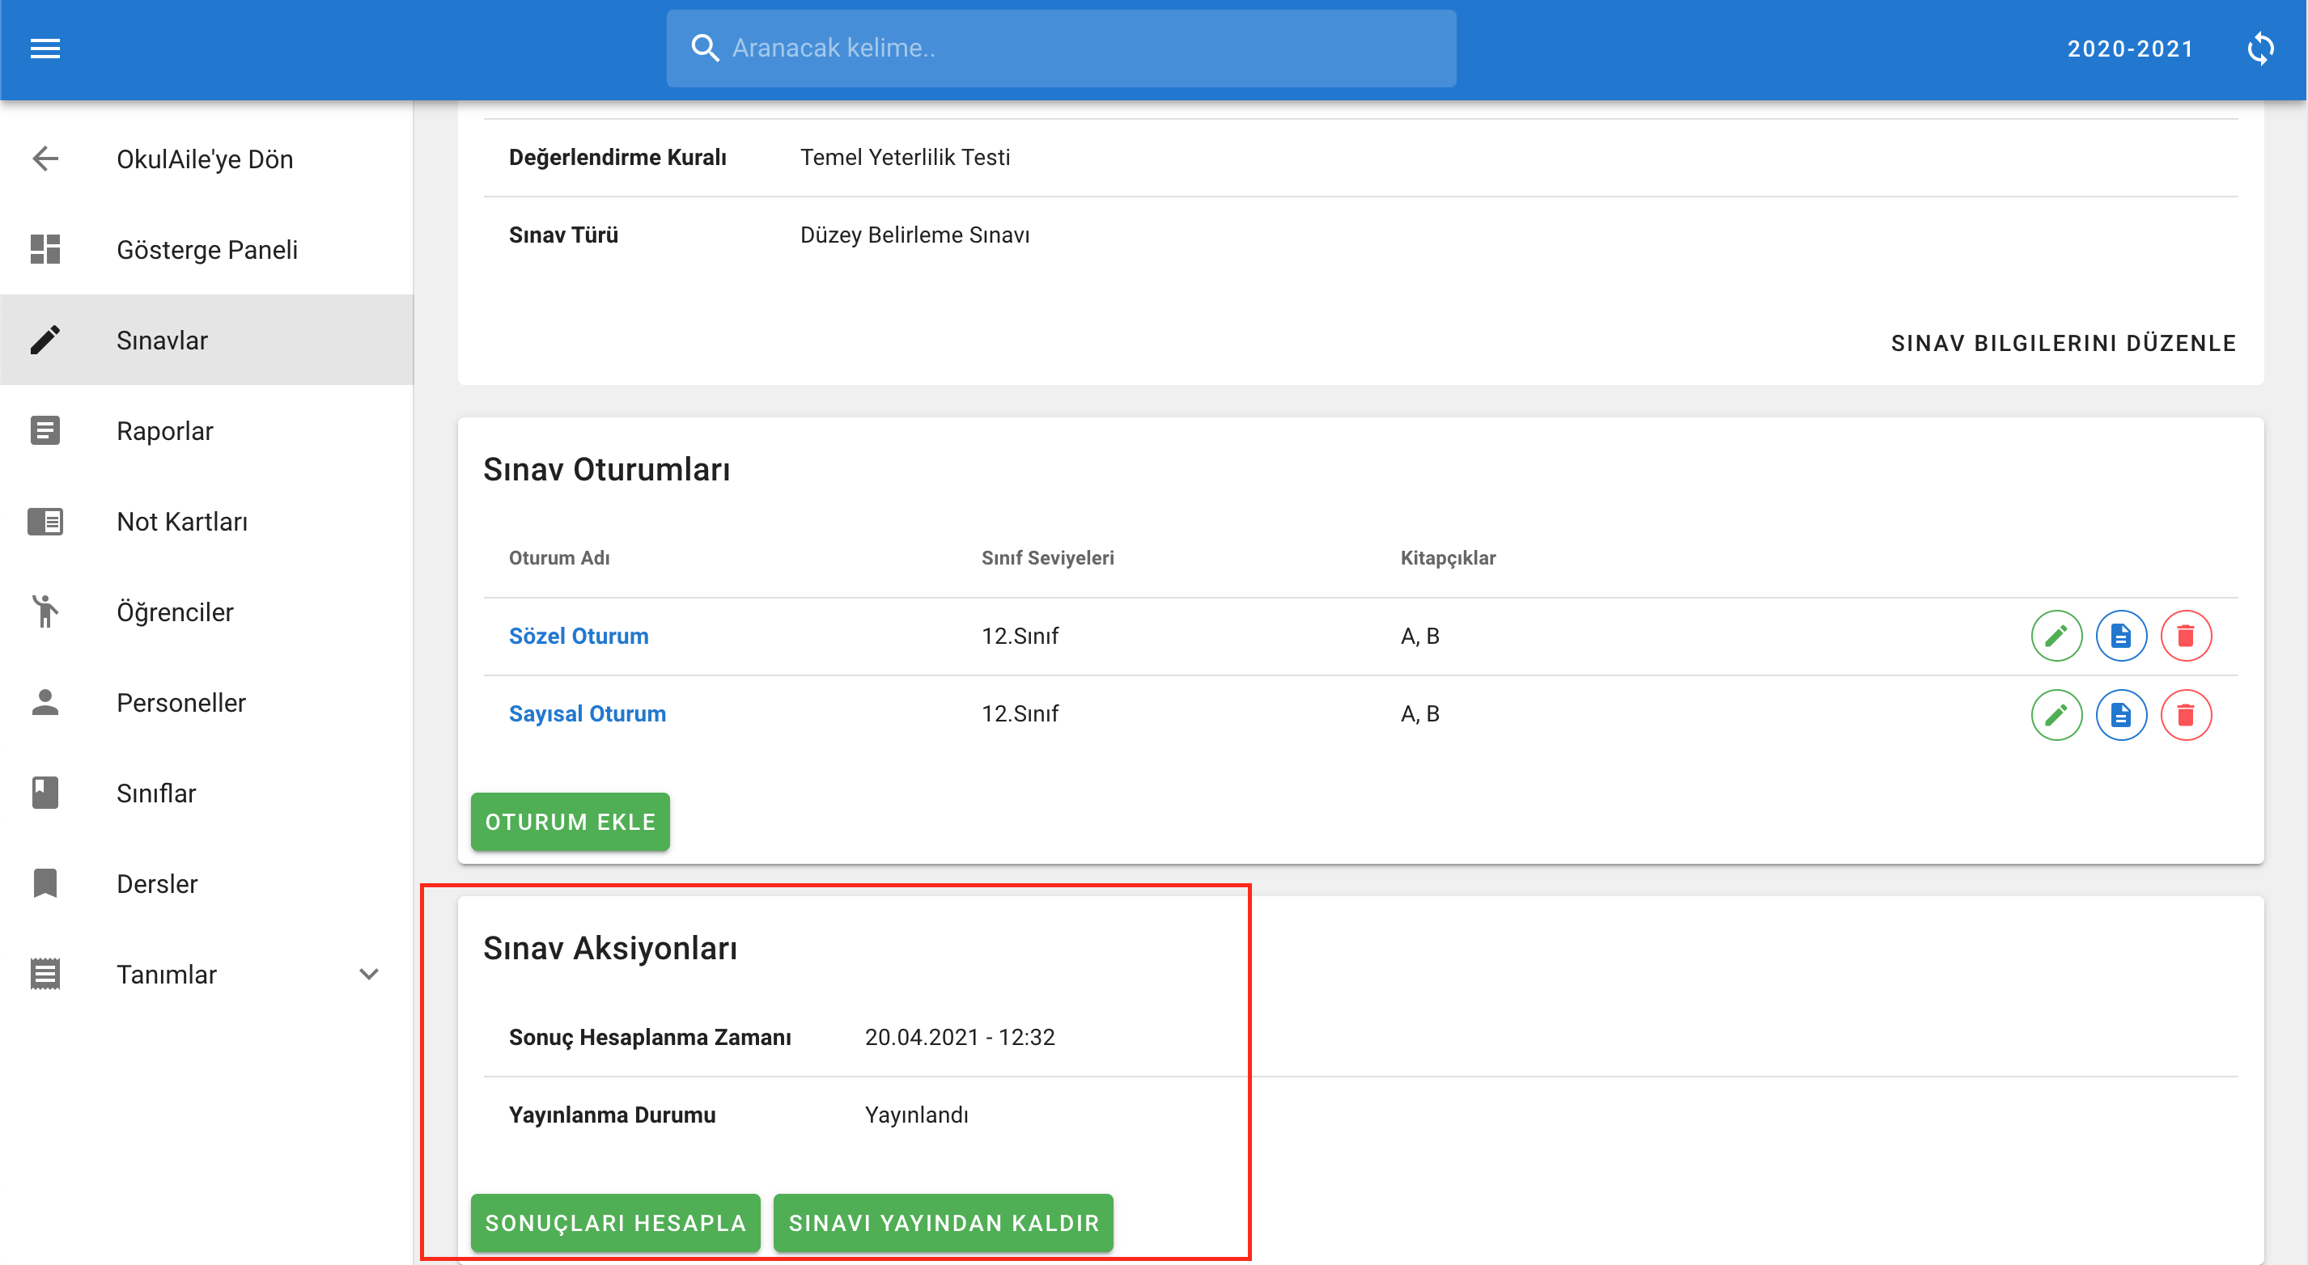The width and height of the screenshot is (2308, 1265).
Task: Go to OkulAile'ye Dön
Action: click(206, 159)
